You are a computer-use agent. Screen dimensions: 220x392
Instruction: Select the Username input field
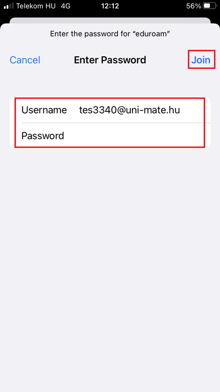[110, 110]
